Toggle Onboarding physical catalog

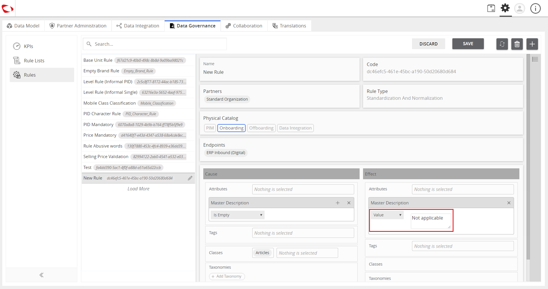(x=231, y=128)
